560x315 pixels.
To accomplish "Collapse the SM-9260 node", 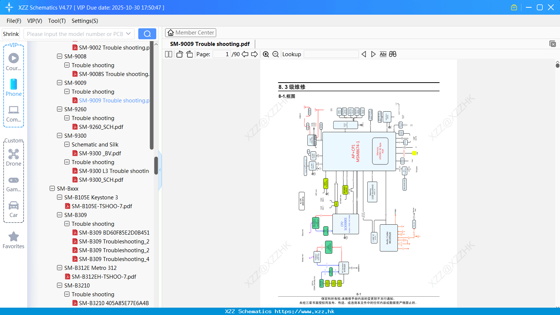I will pos(60,109).
